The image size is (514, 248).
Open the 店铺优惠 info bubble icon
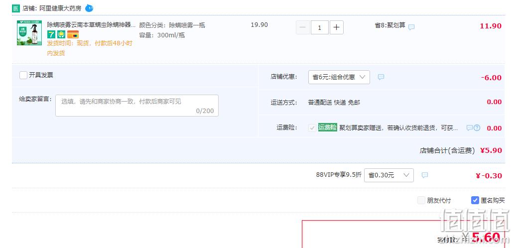[x=381, y=77]
